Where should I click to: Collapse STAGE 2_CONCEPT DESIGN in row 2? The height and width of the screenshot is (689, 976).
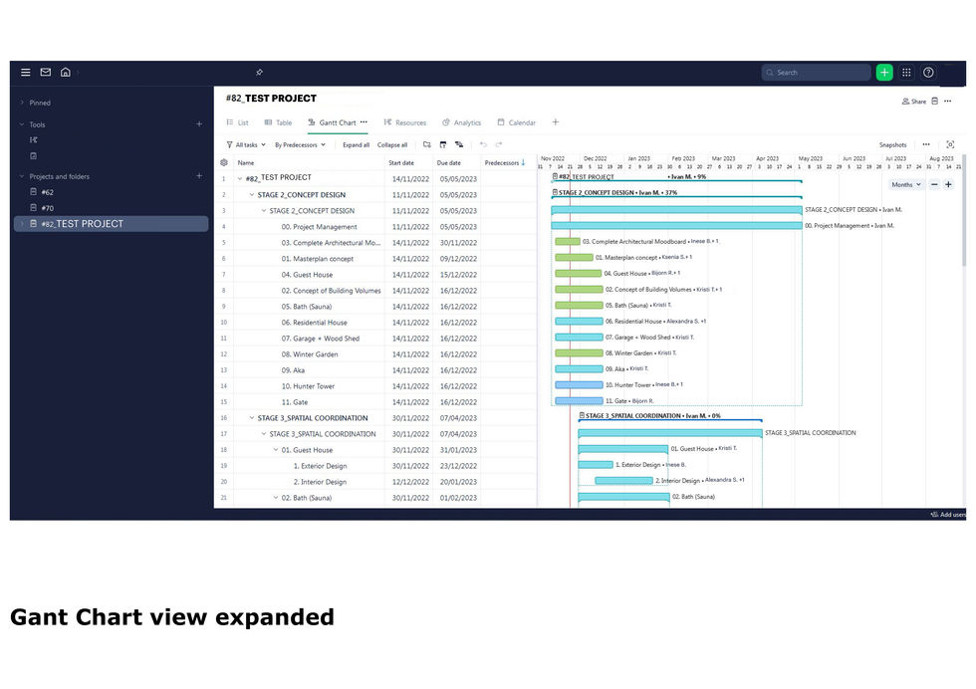[252, 195]
